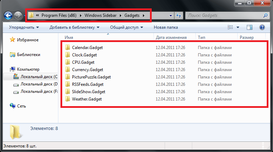Select Локальный диск (D in the tree
The width and height of the screenshot is (273, 152).
(39, 84)
